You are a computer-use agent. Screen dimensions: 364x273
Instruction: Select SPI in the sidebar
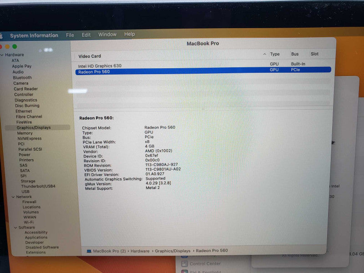coord(23,176)
